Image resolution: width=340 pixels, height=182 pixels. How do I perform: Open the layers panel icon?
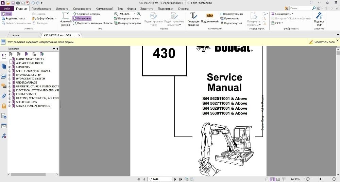click(4, 76)
